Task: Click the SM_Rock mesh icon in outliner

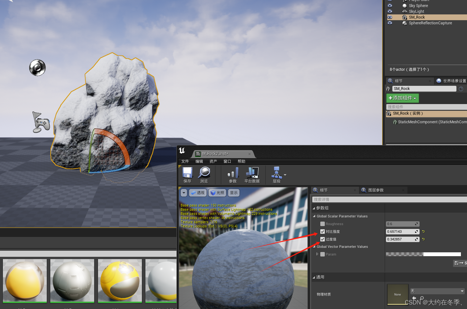Action: [x=405, y=17]
